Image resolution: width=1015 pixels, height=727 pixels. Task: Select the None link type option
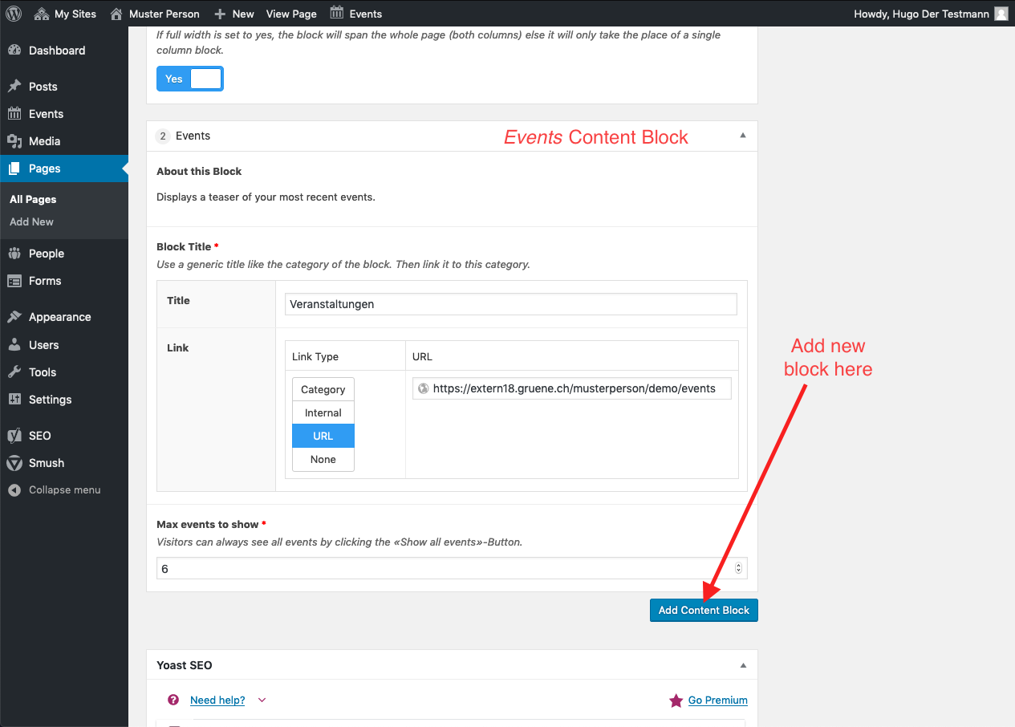pos(323,459)
